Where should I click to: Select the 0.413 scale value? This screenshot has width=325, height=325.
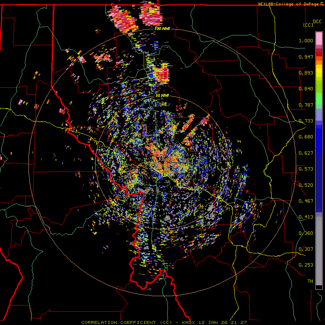(306, 217)
